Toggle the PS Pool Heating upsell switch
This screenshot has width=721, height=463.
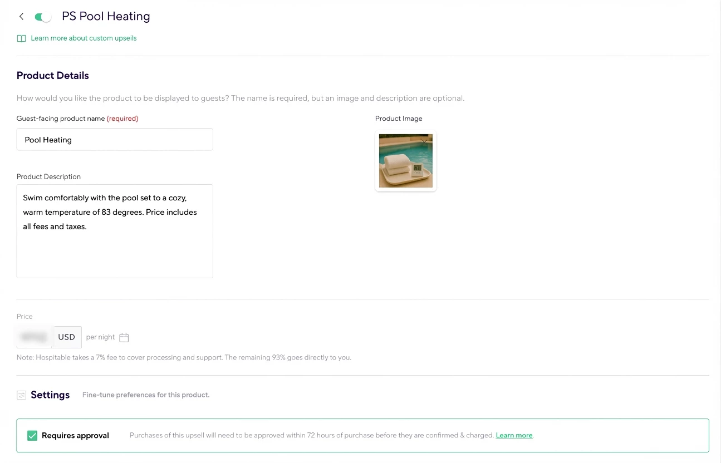click(x=43, y=17)
